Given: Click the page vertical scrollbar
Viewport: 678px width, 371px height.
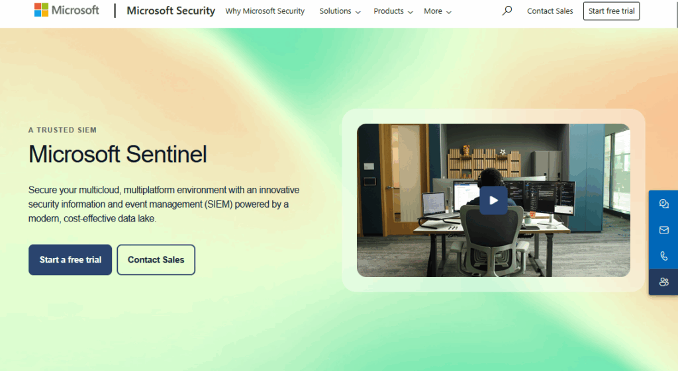Looking at the screenshot, I should (x=676, y=186).
